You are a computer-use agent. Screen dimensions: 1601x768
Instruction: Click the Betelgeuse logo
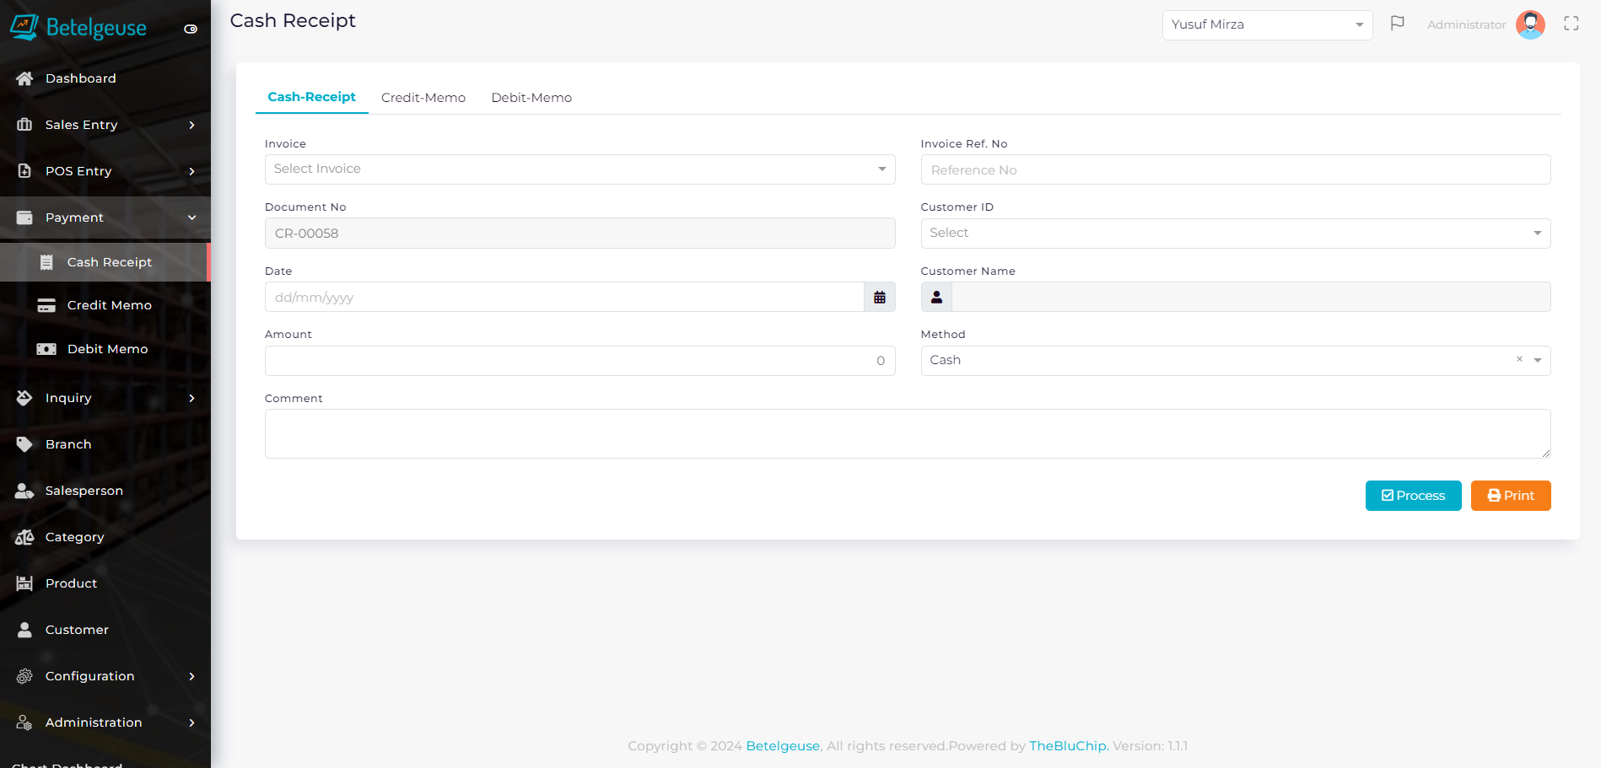[x=78, y=27]
